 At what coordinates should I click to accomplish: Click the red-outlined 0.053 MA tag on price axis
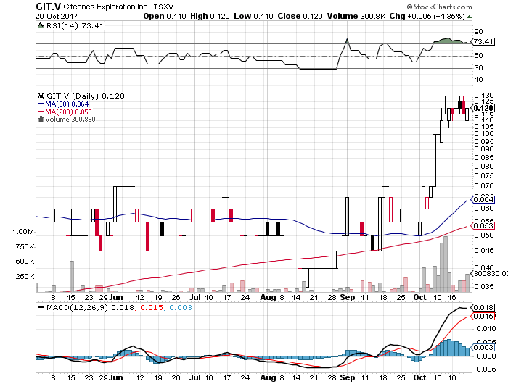483,226
